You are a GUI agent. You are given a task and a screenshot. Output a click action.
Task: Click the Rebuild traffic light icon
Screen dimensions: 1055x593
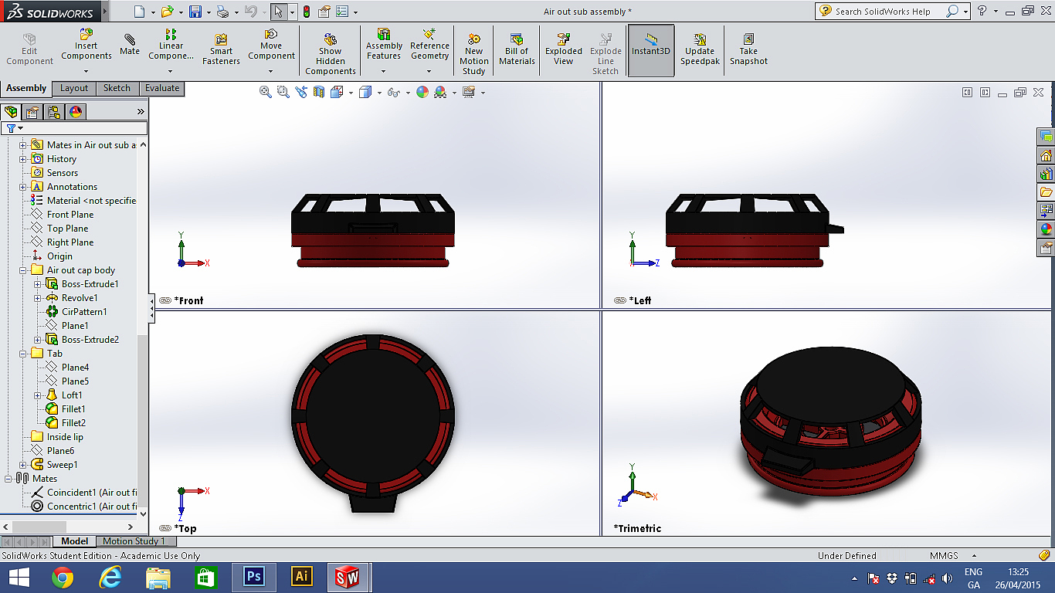pos(306,12)
